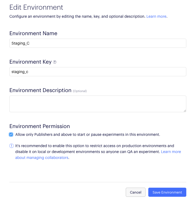This screenshot has height=200, width=189.
Task: Click the textarea resize handle in the description box
Action: (x=185, y=110)
